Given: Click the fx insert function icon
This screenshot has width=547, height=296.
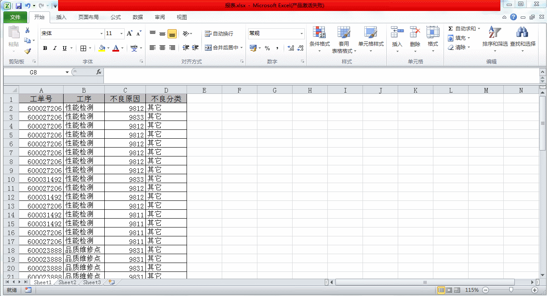Looking at the screenshot, I should click(x=99, y=72).
